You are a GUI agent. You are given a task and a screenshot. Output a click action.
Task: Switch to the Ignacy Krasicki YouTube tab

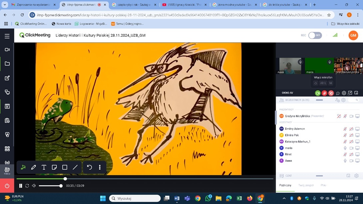click(x=184, y=5)
